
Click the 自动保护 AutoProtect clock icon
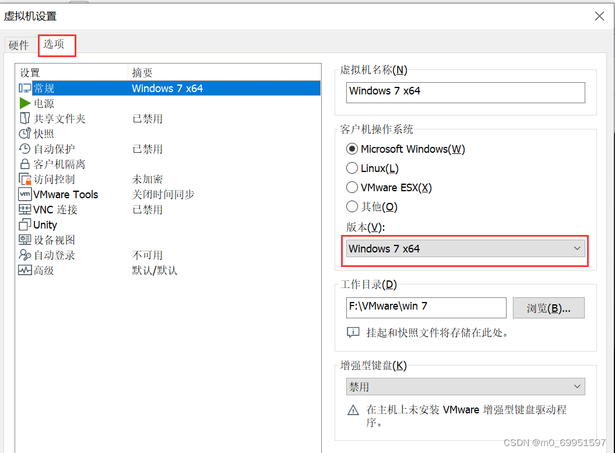(24, 149)
